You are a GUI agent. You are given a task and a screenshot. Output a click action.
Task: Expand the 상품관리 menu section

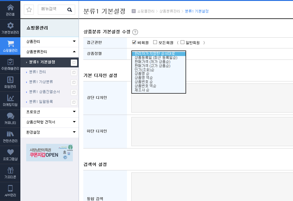click(50, 41)
